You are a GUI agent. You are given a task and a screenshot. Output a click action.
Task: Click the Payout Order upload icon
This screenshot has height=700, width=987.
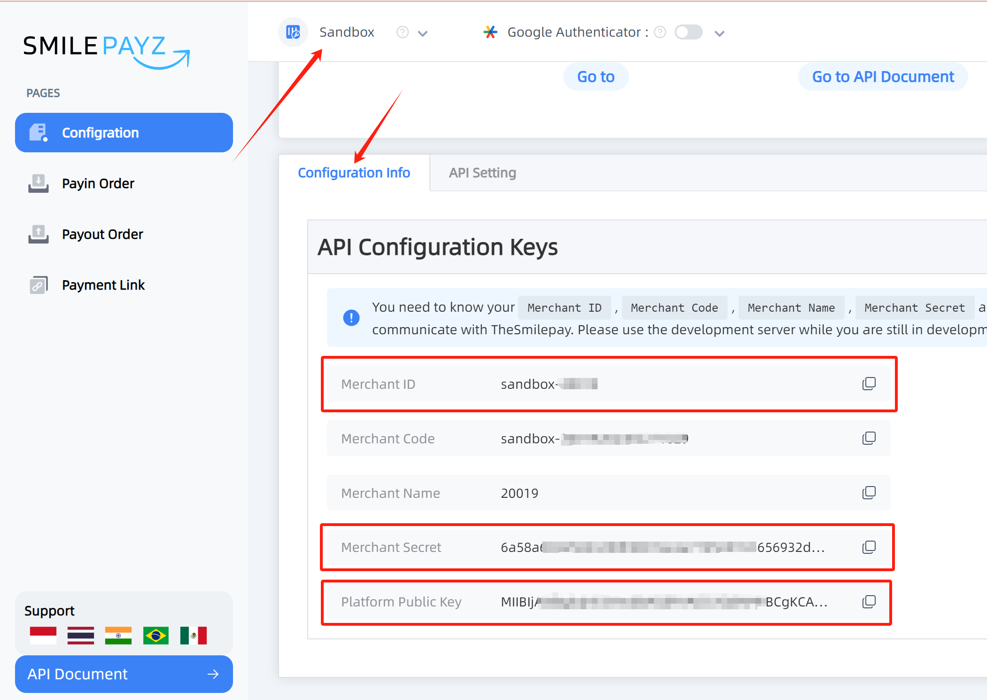[39, 234]
